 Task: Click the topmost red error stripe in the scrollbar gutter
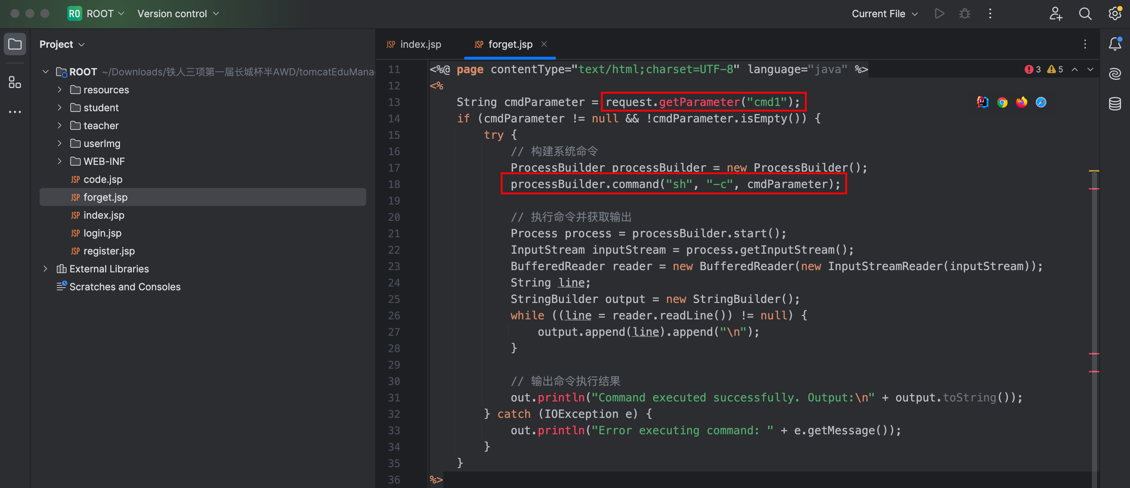pos(1094,188)
